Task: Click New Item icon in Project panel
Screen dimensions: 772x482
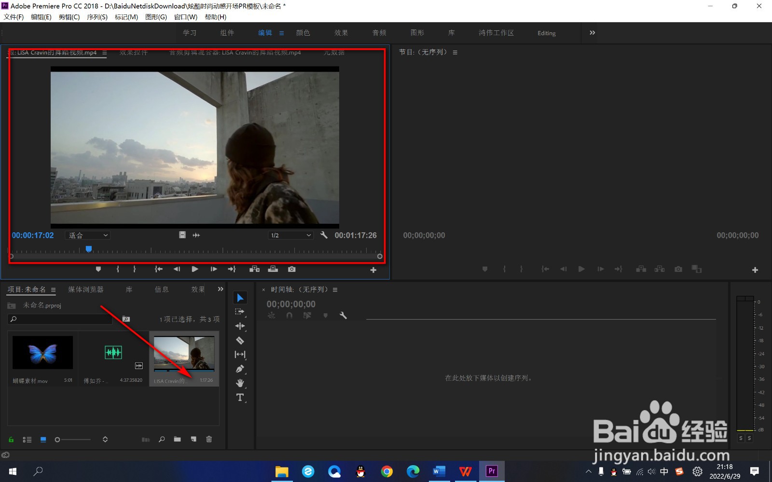Action: [x=193, y=440]
